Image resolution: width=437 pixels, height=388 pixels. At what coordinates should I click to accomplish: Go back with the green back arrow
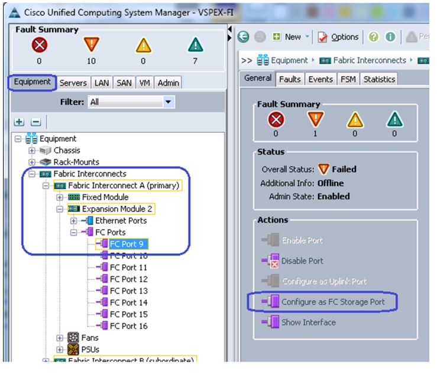click(243, 37)
